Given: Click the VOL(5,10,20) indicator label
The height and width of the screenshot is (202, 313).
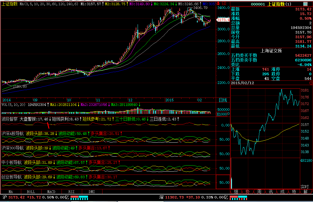Looking at the screenshot, I should click(13, 105).
